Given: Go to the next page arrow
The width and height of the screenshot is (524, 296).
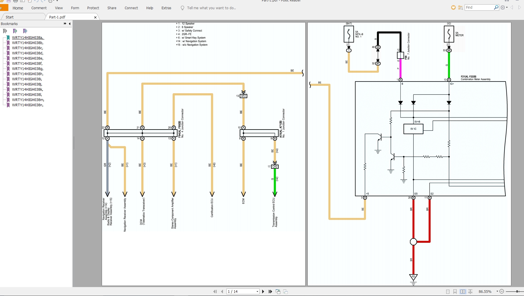Looking at the screenshot, I should [263, 292].
